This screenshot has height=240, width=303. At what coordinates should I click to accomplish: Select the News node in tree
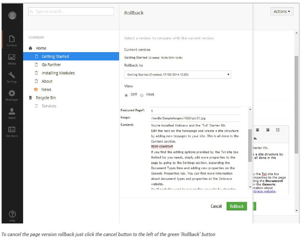click(x=46, y=89)
